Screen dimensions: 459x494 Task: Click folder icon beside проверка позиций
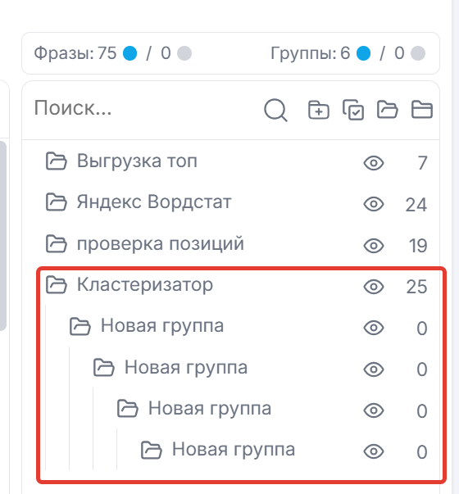coord(56,243)
